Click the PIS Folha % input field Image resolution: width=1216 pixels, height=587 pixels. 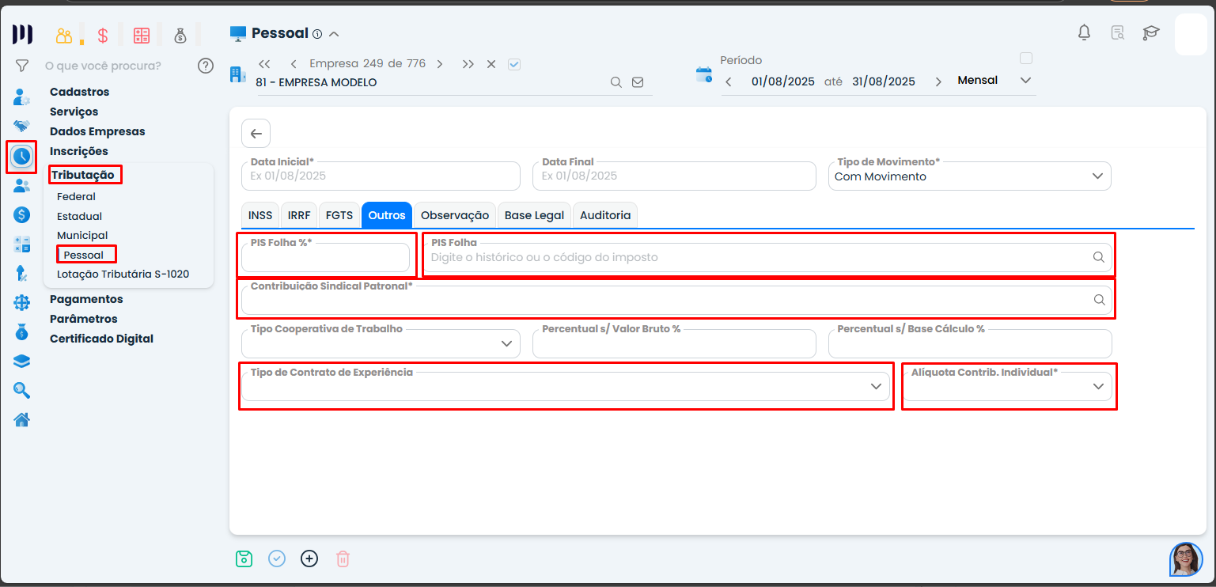(x=325, y=258)
